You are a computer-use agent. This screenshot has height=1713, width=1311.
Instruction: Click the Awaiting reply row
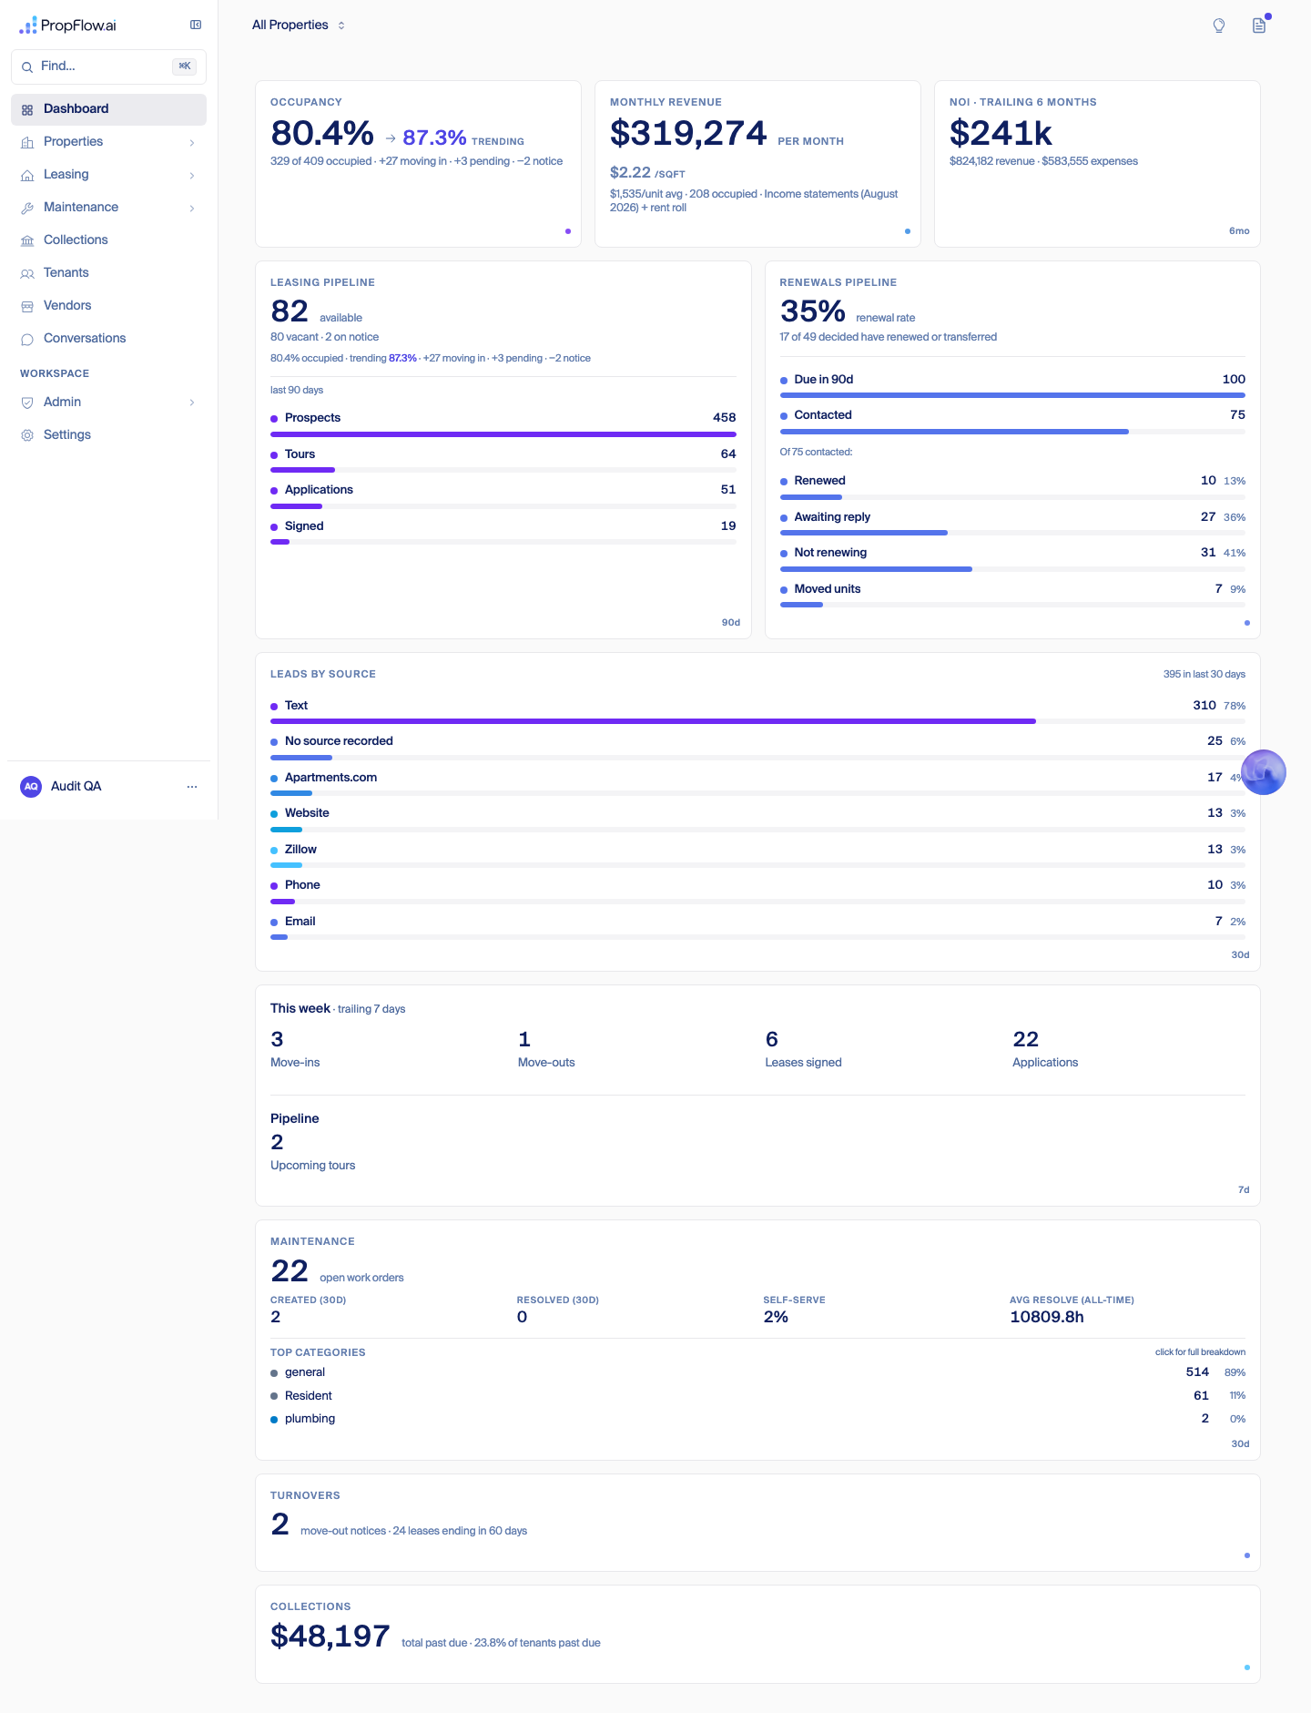pyautogui.click(x=1012, y=524)
